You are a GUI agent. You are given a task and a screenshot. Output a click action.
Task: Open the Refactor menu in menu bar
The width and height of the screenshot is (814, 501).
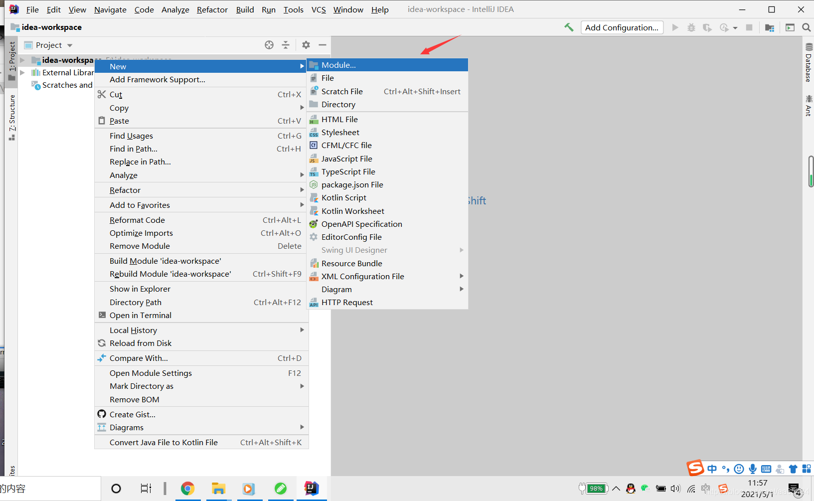[x=212, y=9]
